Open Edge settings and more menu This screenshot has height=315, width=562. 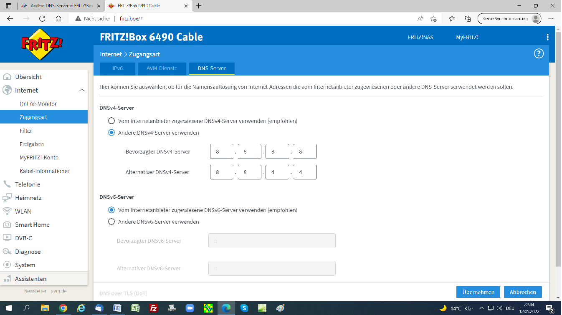551,18
